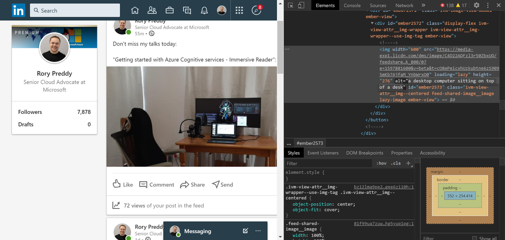The width and height of the screenshot is (505, 240).
Task: Click the ellipsis beside the selected img node
Action: tap(287, 49)
